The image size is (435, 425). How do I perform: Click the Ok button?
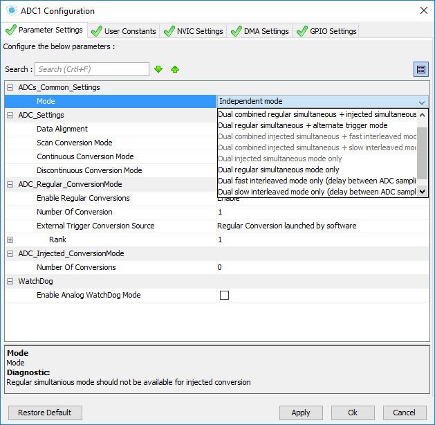pyautogui.click(x=353, y=413)
